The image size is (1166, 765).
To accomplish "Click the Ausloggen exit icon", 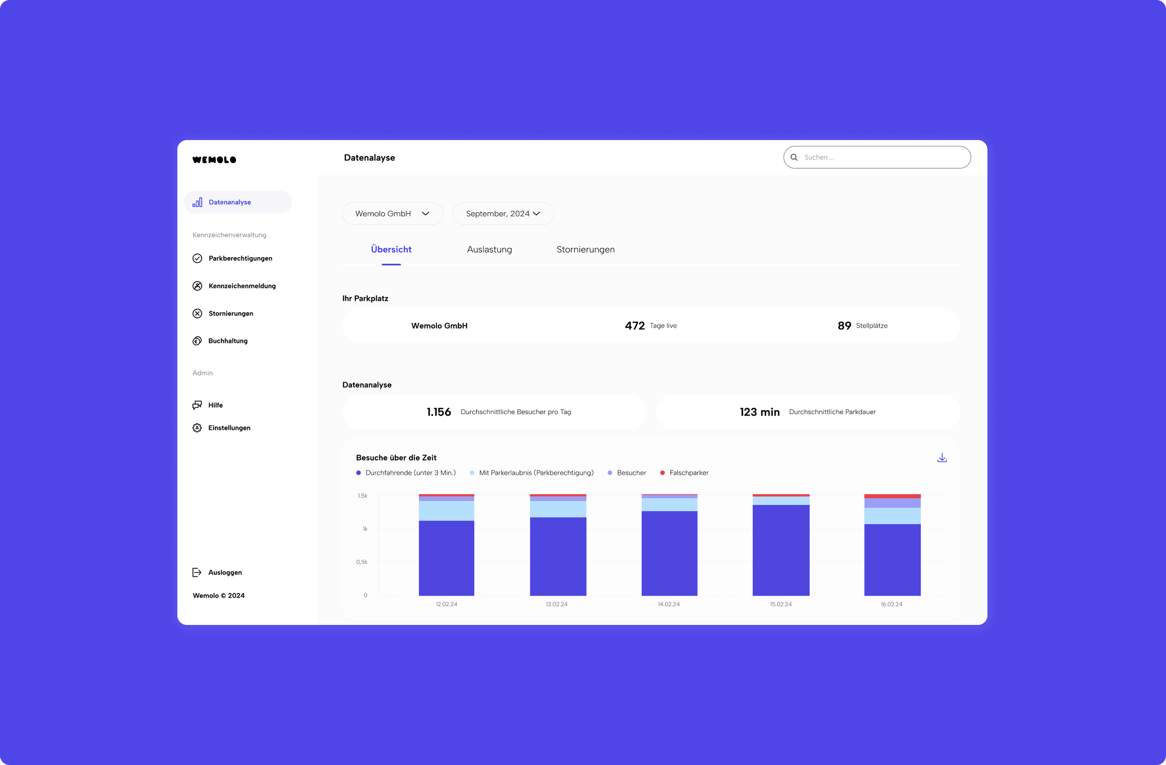I will 197,572.
